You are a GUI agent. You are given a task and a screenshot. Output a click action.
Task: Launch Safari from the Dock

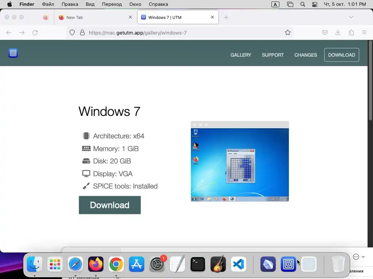click(75, 264)
